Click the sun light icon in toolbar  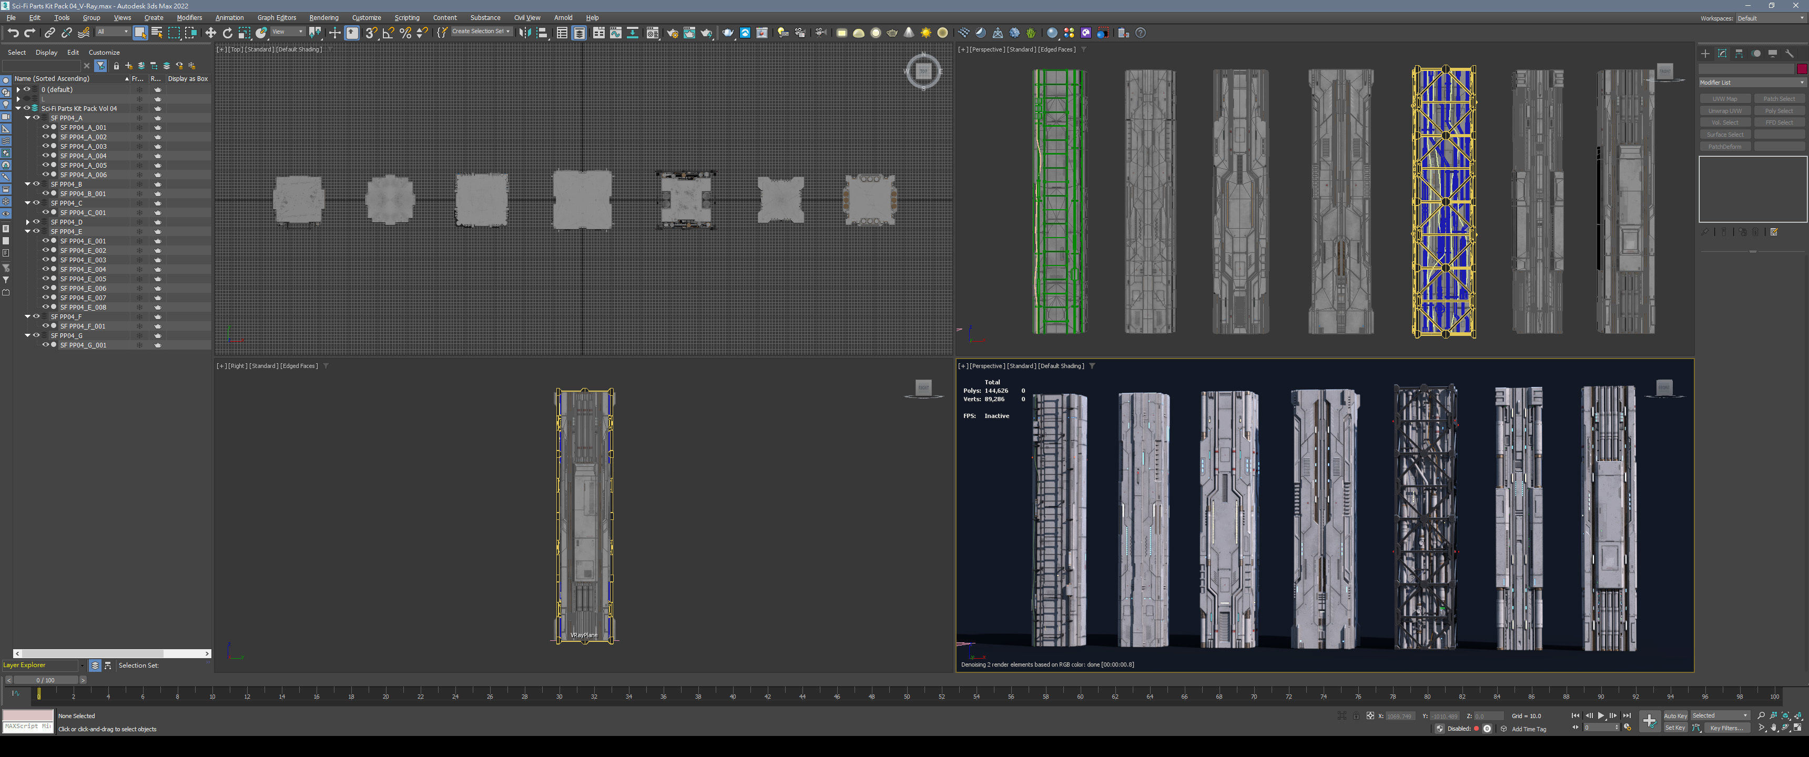point(926,33)
